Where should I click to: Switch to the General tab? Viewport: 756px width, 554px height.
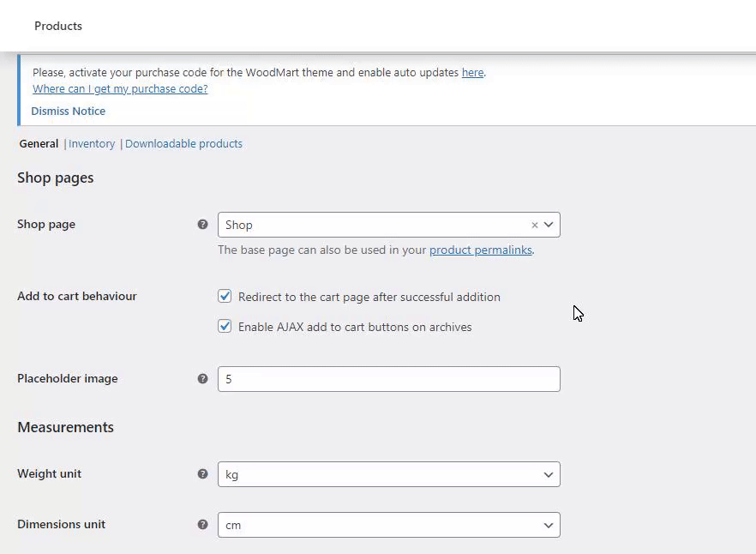pos(39,144)
